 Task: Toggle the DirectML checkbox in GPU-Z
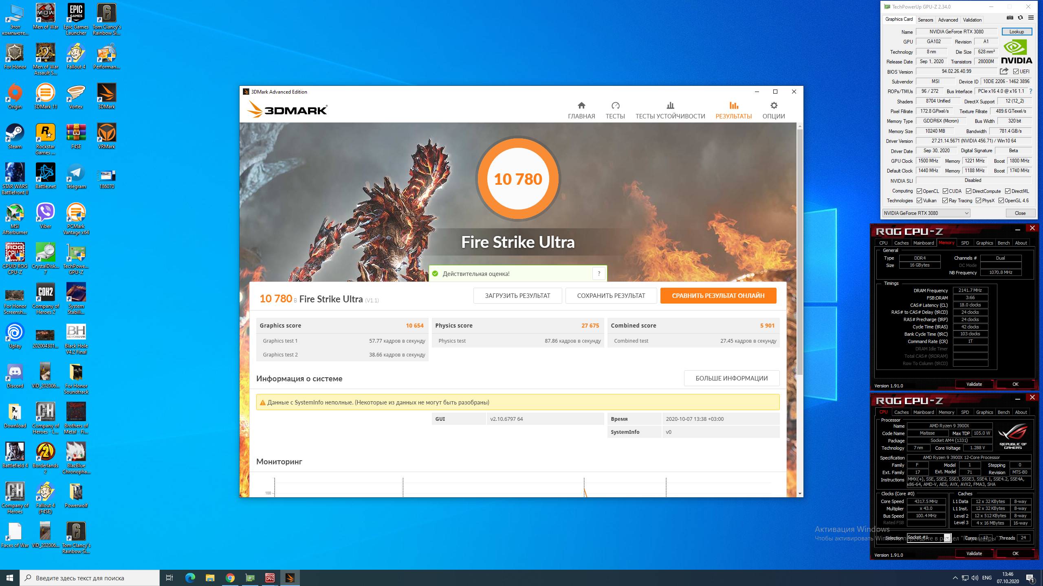coord(1008,191)
